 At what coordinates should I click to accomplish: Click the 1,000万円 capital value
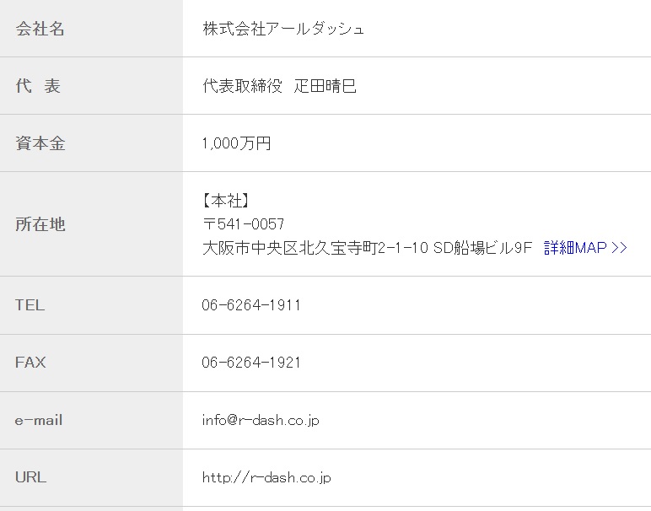point(236,143)
